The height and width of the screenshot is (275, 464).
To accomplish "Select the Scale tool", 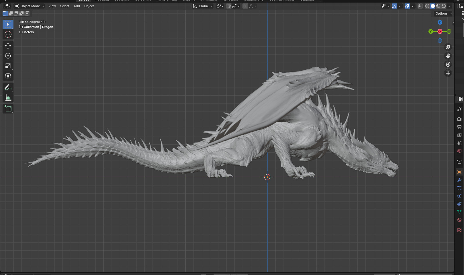I will click(x=8, y=66).
